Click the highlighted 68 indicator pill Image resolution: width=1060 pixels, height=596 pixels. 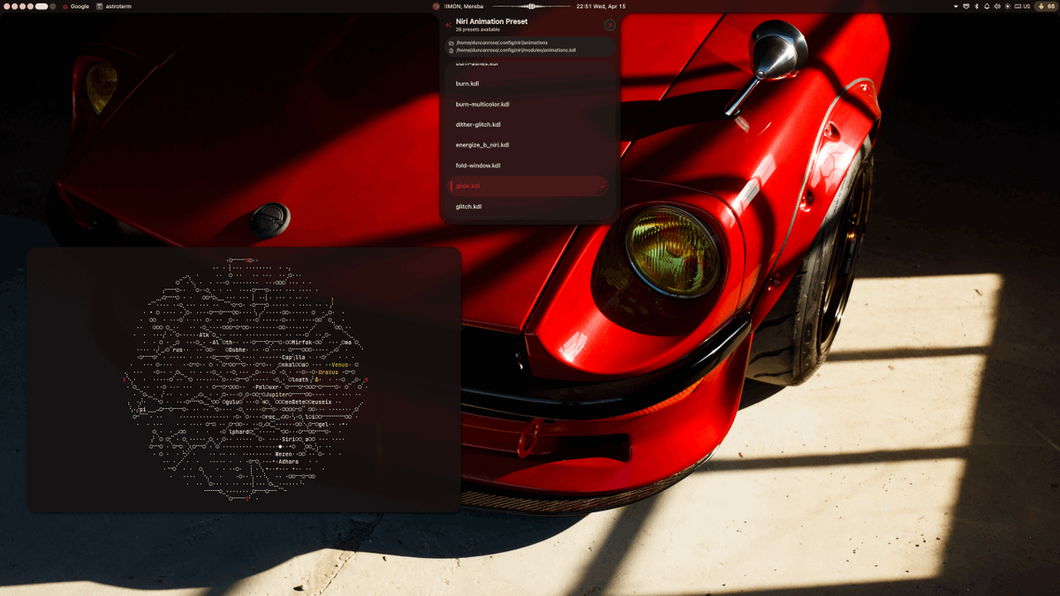click(1046, 6)
